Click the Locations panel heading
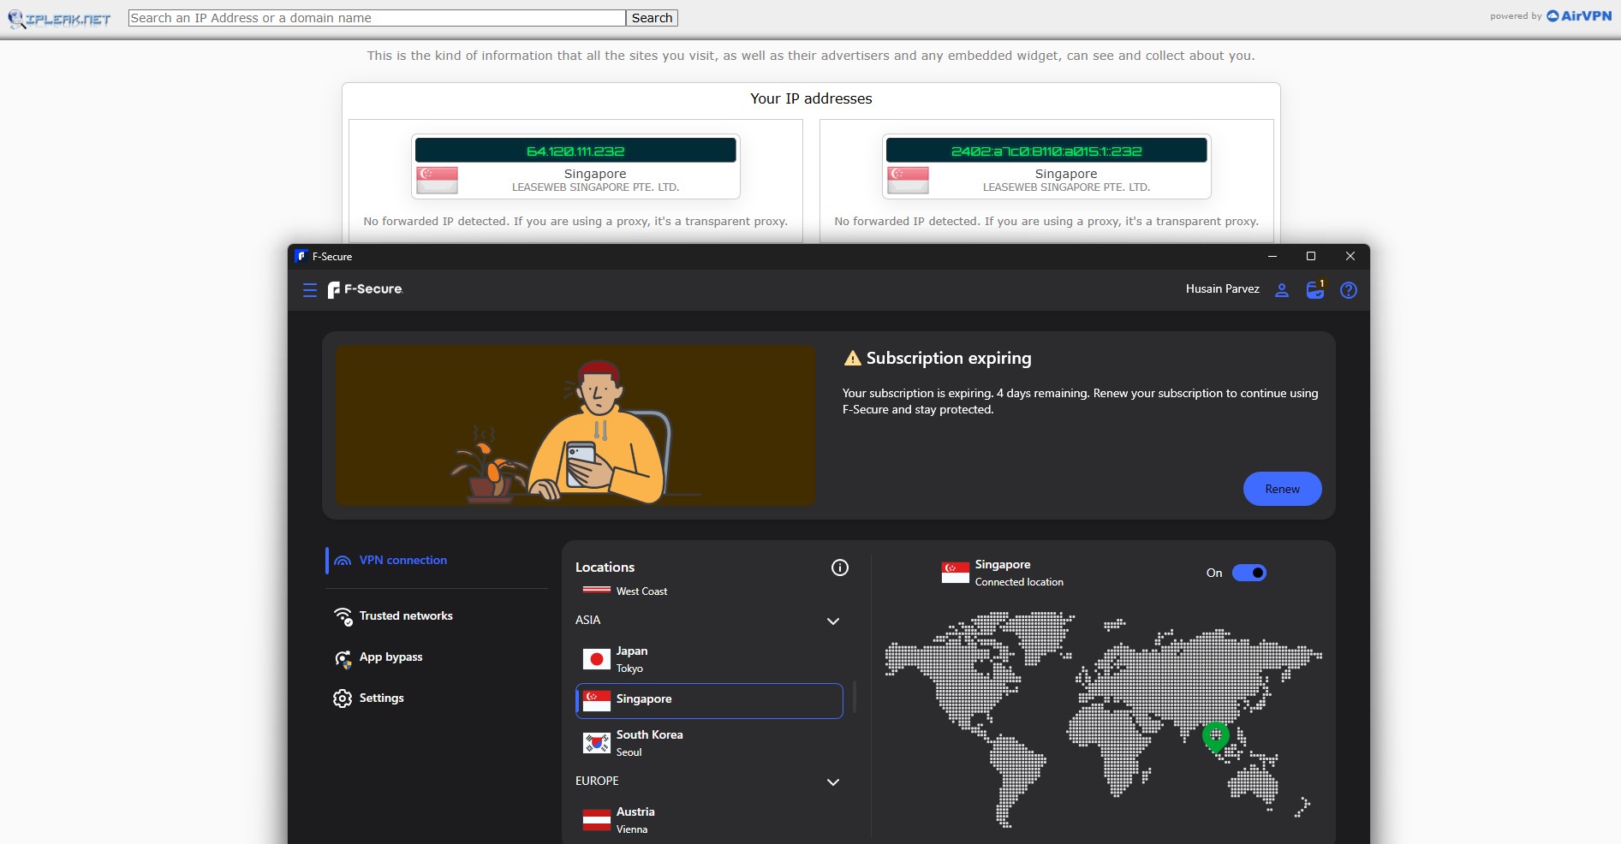 coord(605,568)
